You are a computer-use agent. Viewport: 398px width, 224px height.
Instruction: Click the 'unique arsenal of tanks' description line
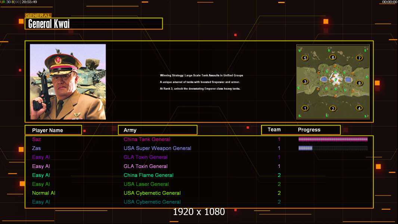coord(200,82)
